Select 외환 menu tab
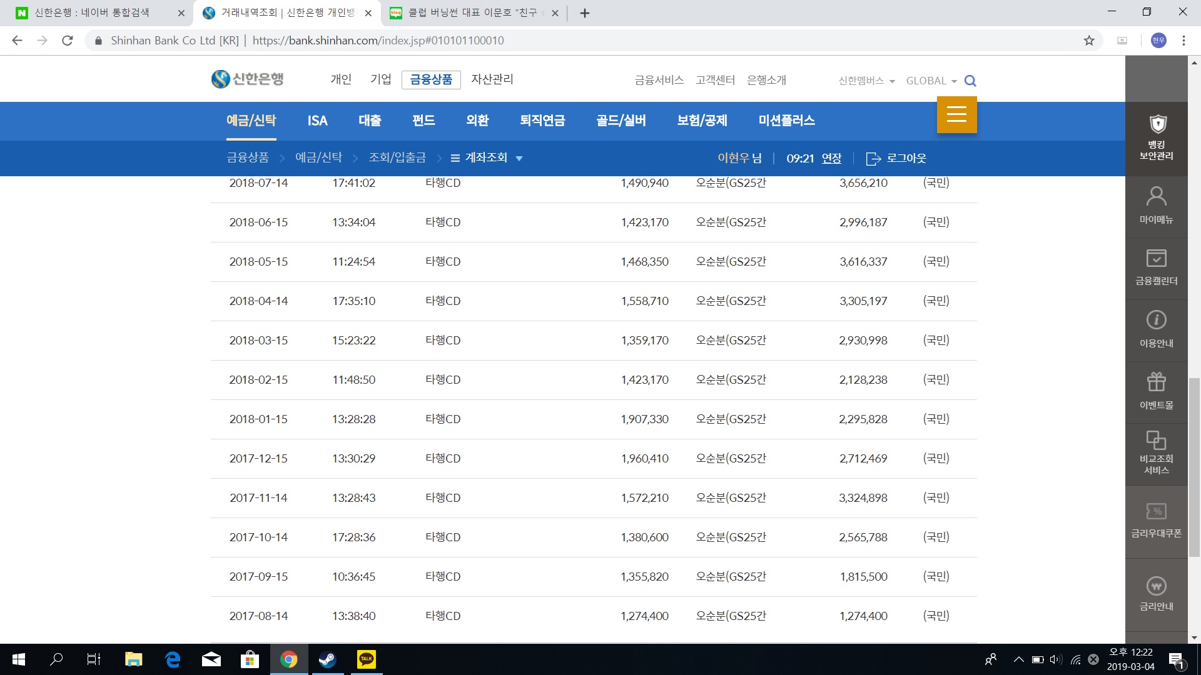This screenshot has width=1201, height=675. (x=477, y=121)
